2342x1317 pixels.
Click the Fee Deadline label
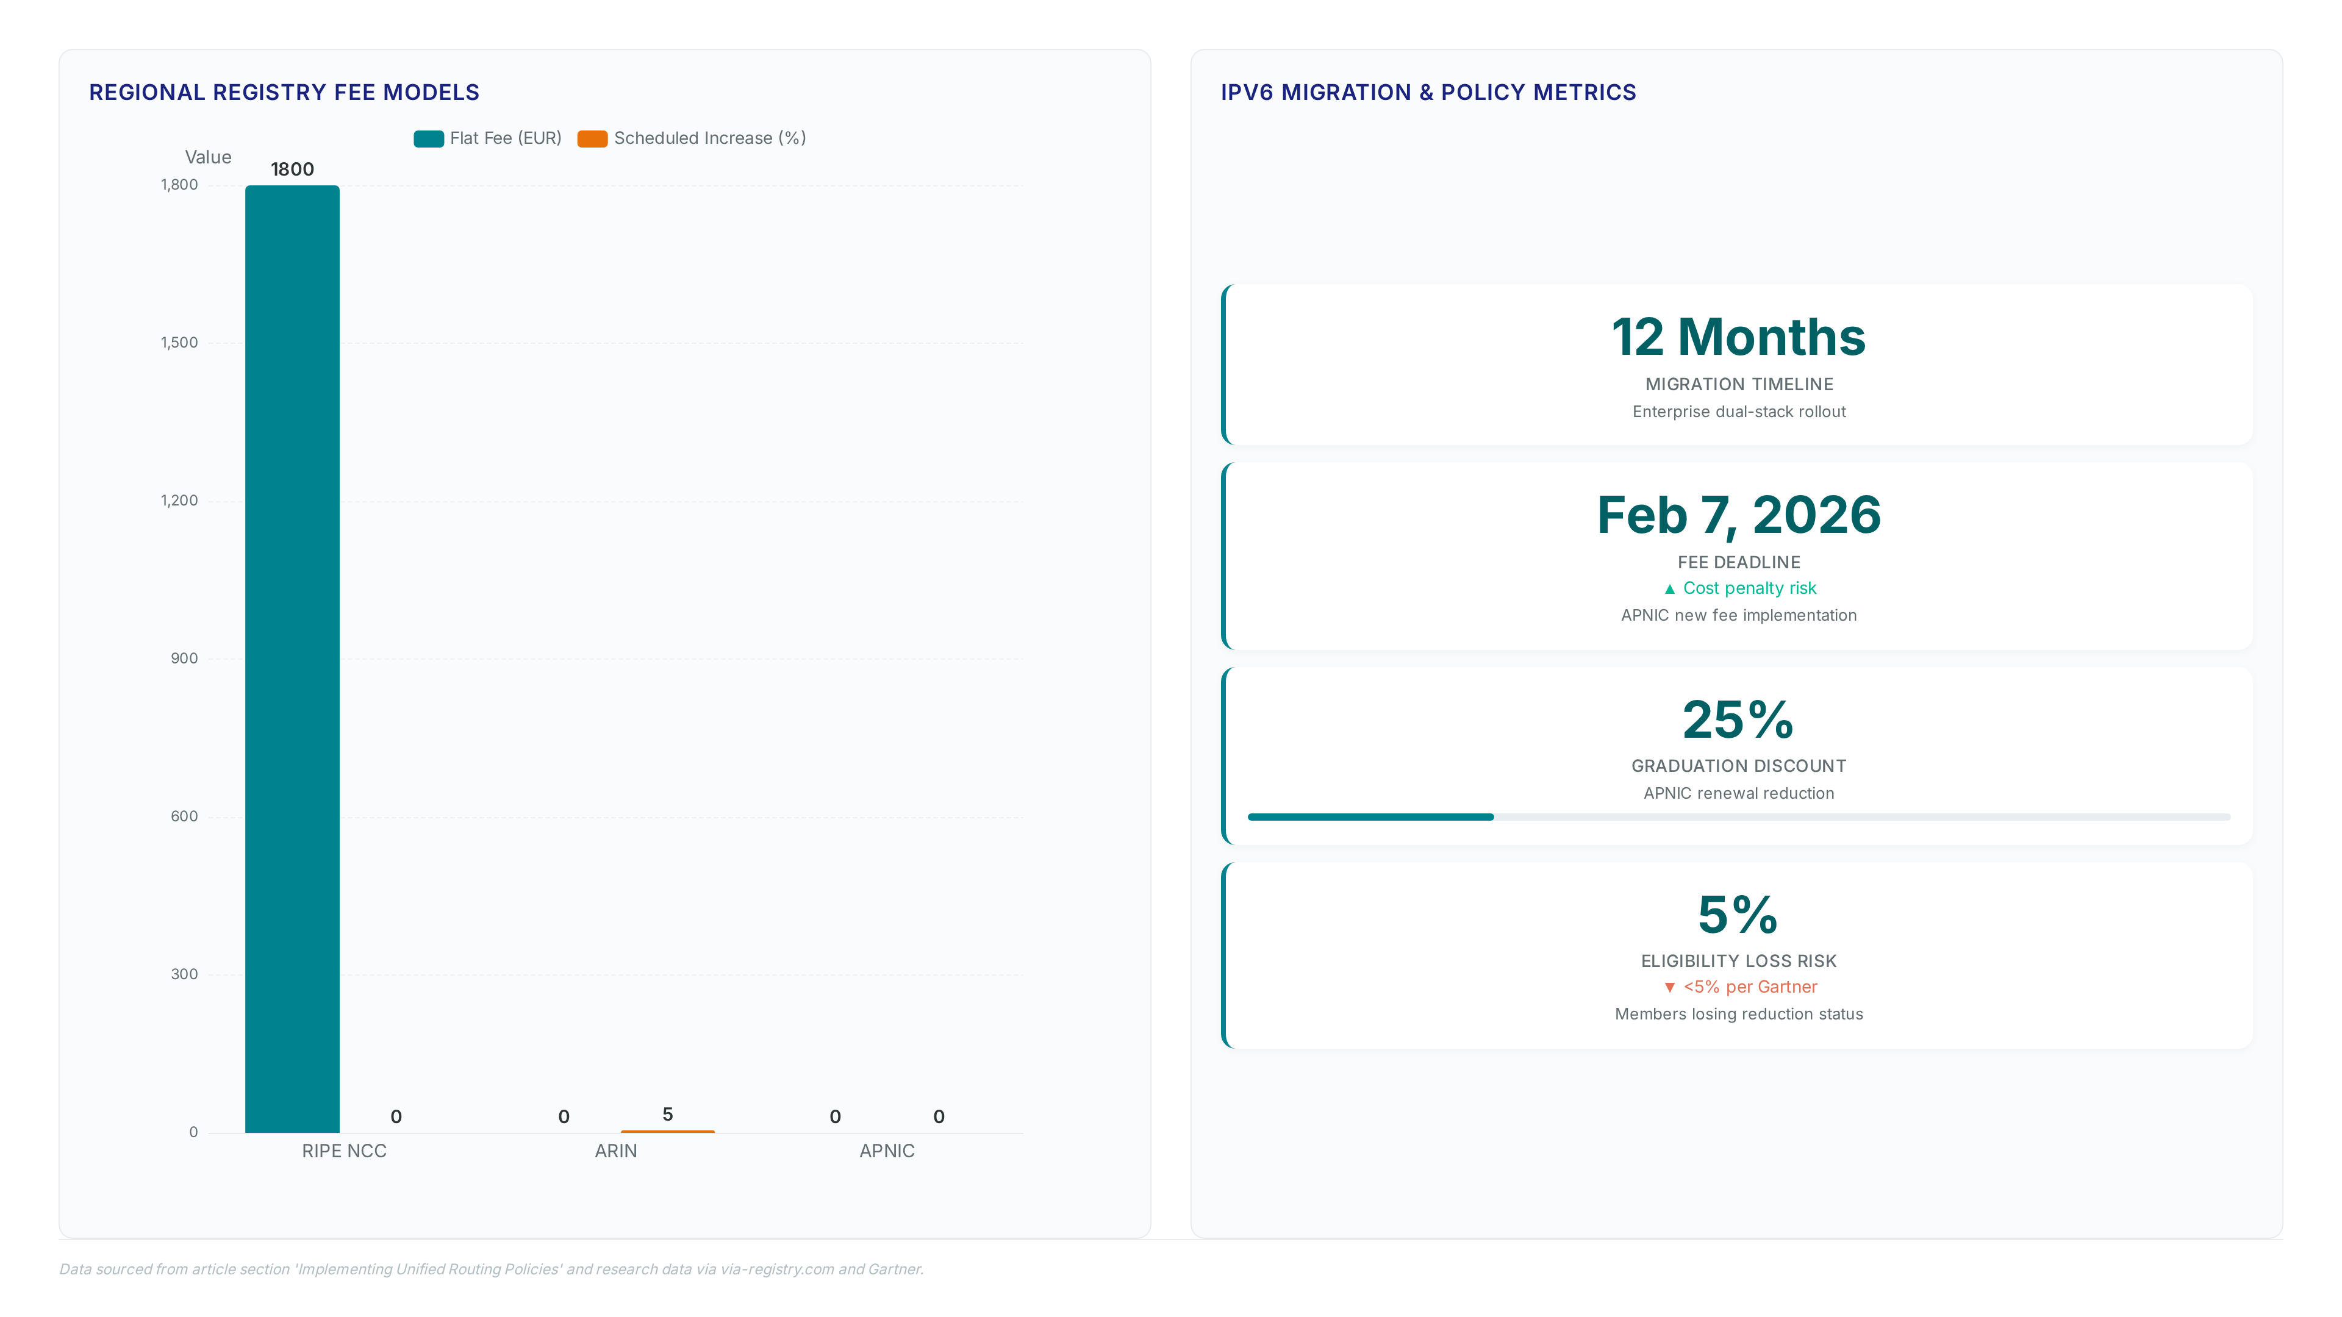coord(1738,563)
